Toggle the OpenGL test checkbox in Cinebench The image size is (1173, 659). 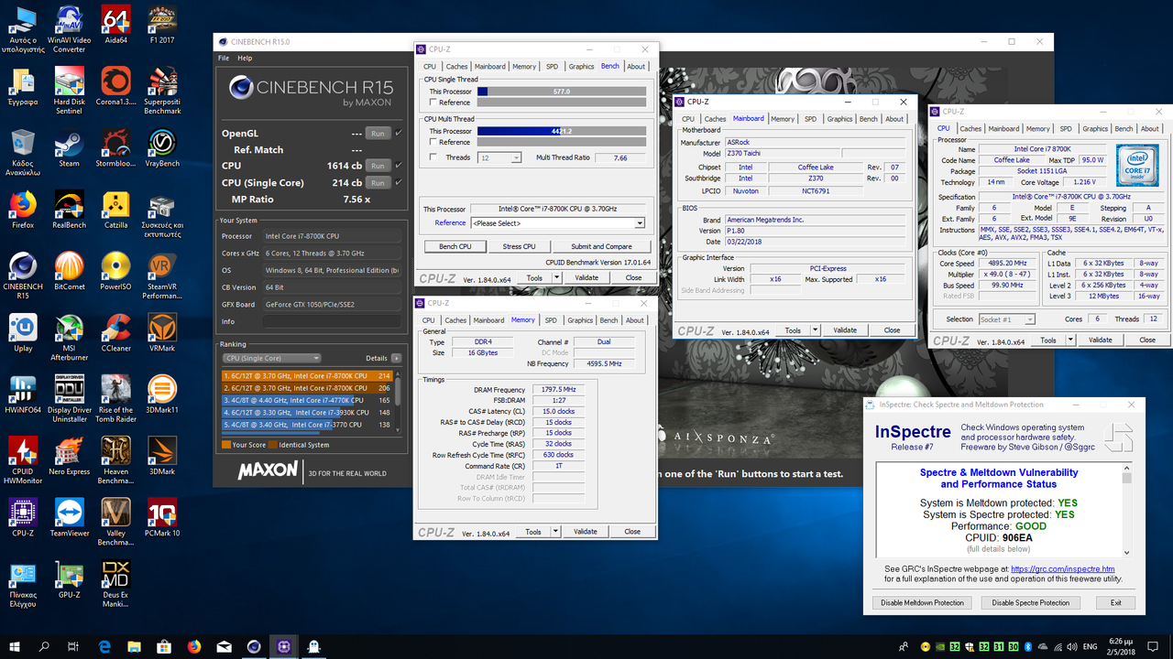tap(398, 133)
